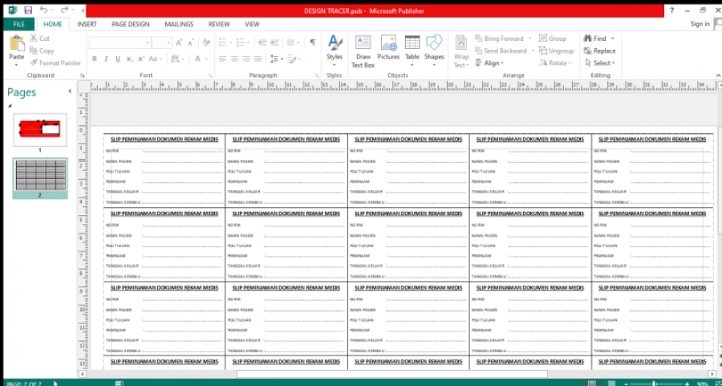Switch to the REVIEW tab
The height and width of the screenshot is (386, 722).
[219, 24]
